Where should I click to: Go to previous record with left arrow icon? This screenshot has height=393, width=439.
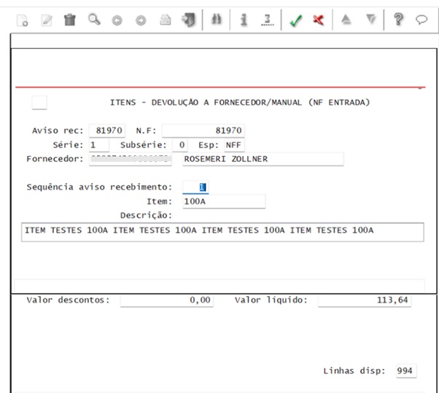117,20
